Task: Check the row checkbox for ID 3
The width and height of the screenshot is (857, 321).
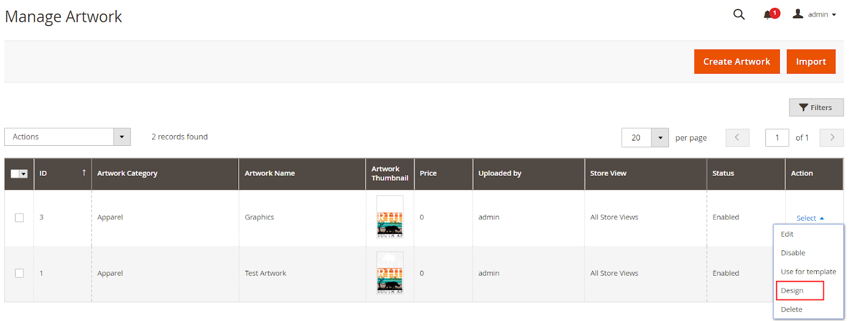Action: [x=19, y=217]
